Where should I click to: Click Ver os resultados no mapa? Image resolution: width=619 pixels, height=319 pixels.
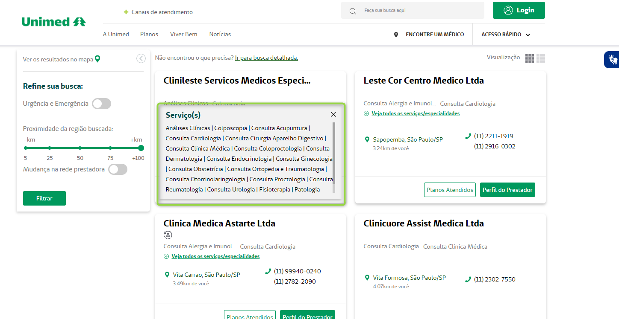pos(58,59)
